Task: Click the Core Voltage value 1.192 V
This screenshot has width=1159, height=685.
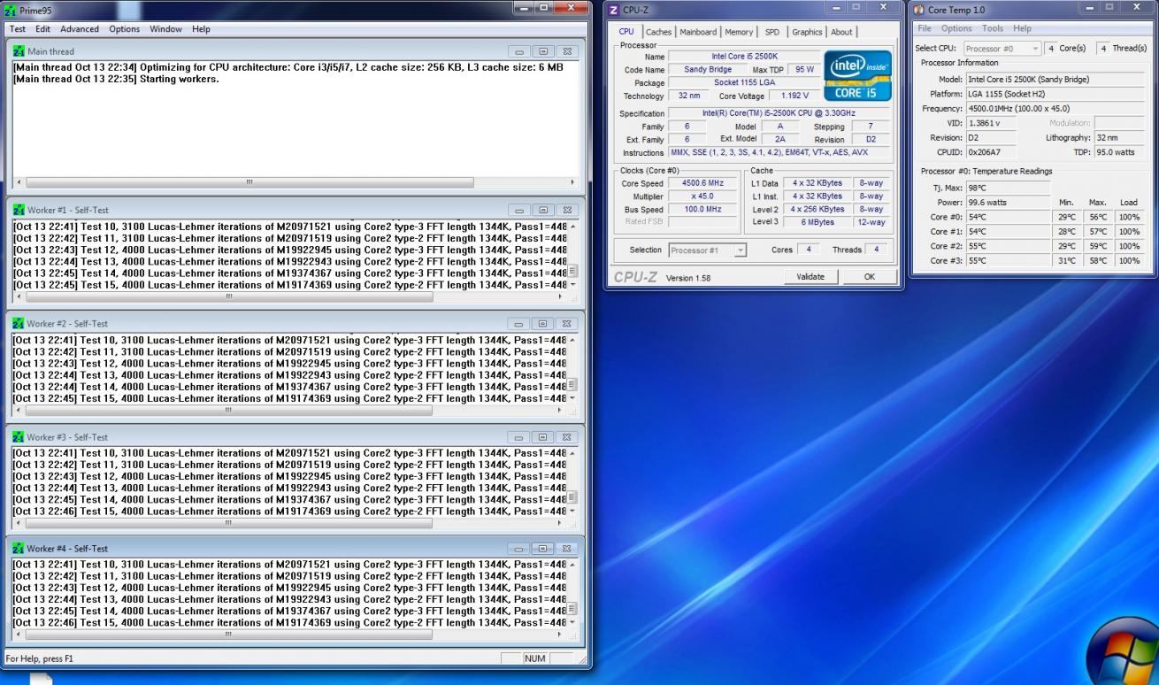Action: pyautogui.click(x=794, y=96)
